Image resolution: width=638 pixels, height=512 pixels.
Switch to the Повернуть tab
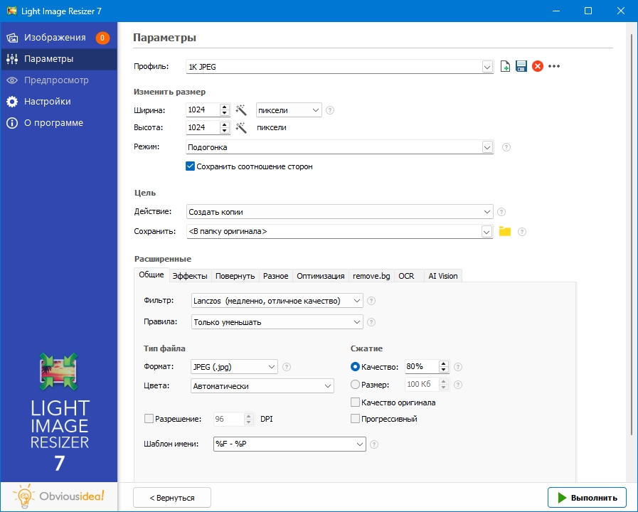[235, 276]
